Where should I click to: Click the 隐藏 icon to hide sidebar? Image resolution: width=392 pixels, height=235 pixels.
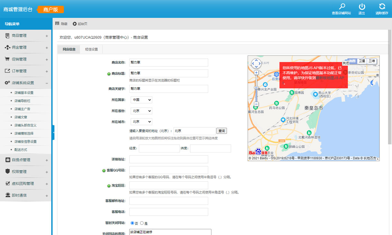point(58,23)
